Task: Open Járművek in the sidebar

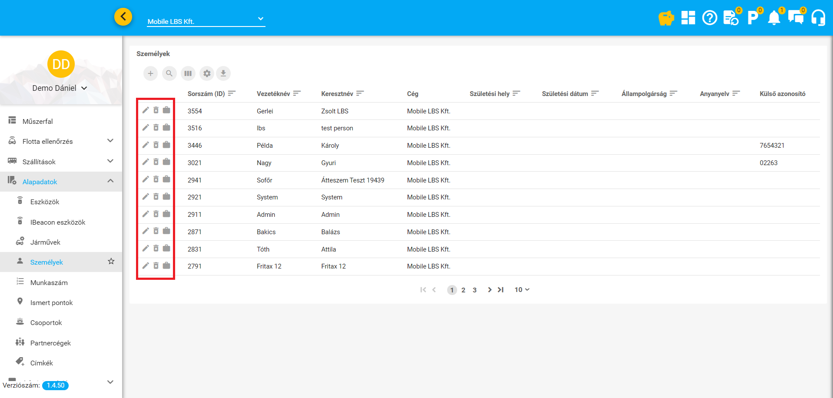Action: [x=45, y=242]
